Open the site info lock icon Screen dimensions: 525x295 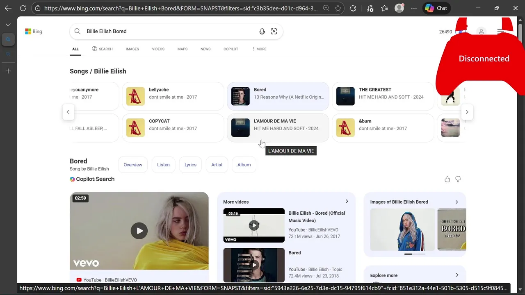point(38,8)
